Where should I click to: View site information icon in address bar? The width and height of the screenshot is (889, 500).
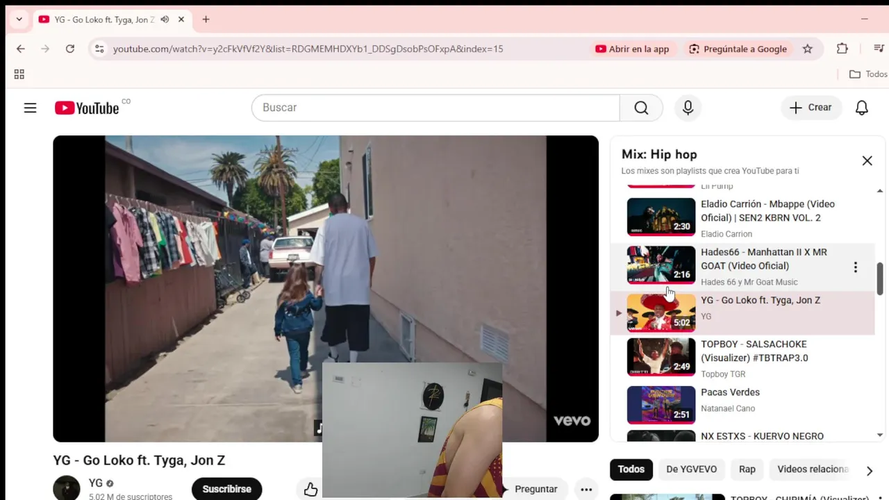click(99, 49)
